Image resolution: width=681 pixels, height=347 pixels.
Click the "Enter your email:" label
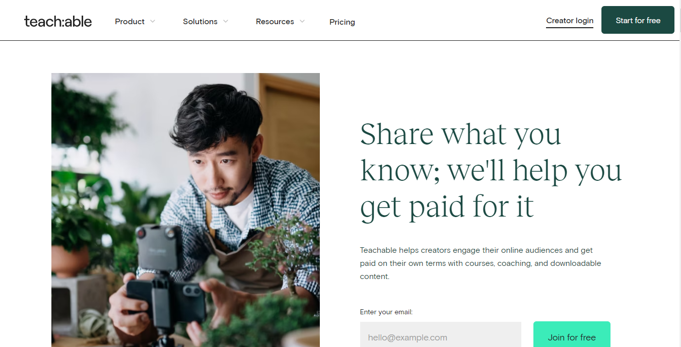click(x=386, y=312)
